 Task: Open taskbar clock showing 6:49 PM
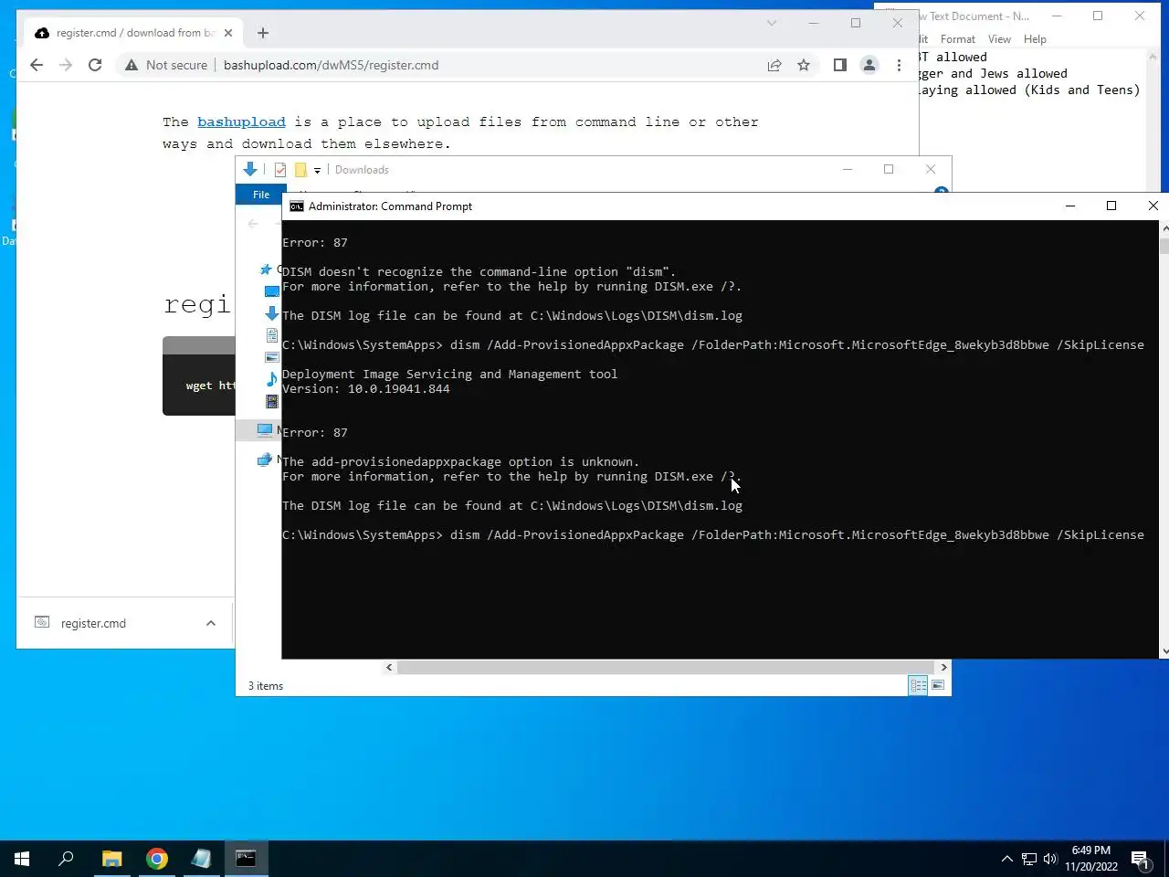pos(1091,859)
